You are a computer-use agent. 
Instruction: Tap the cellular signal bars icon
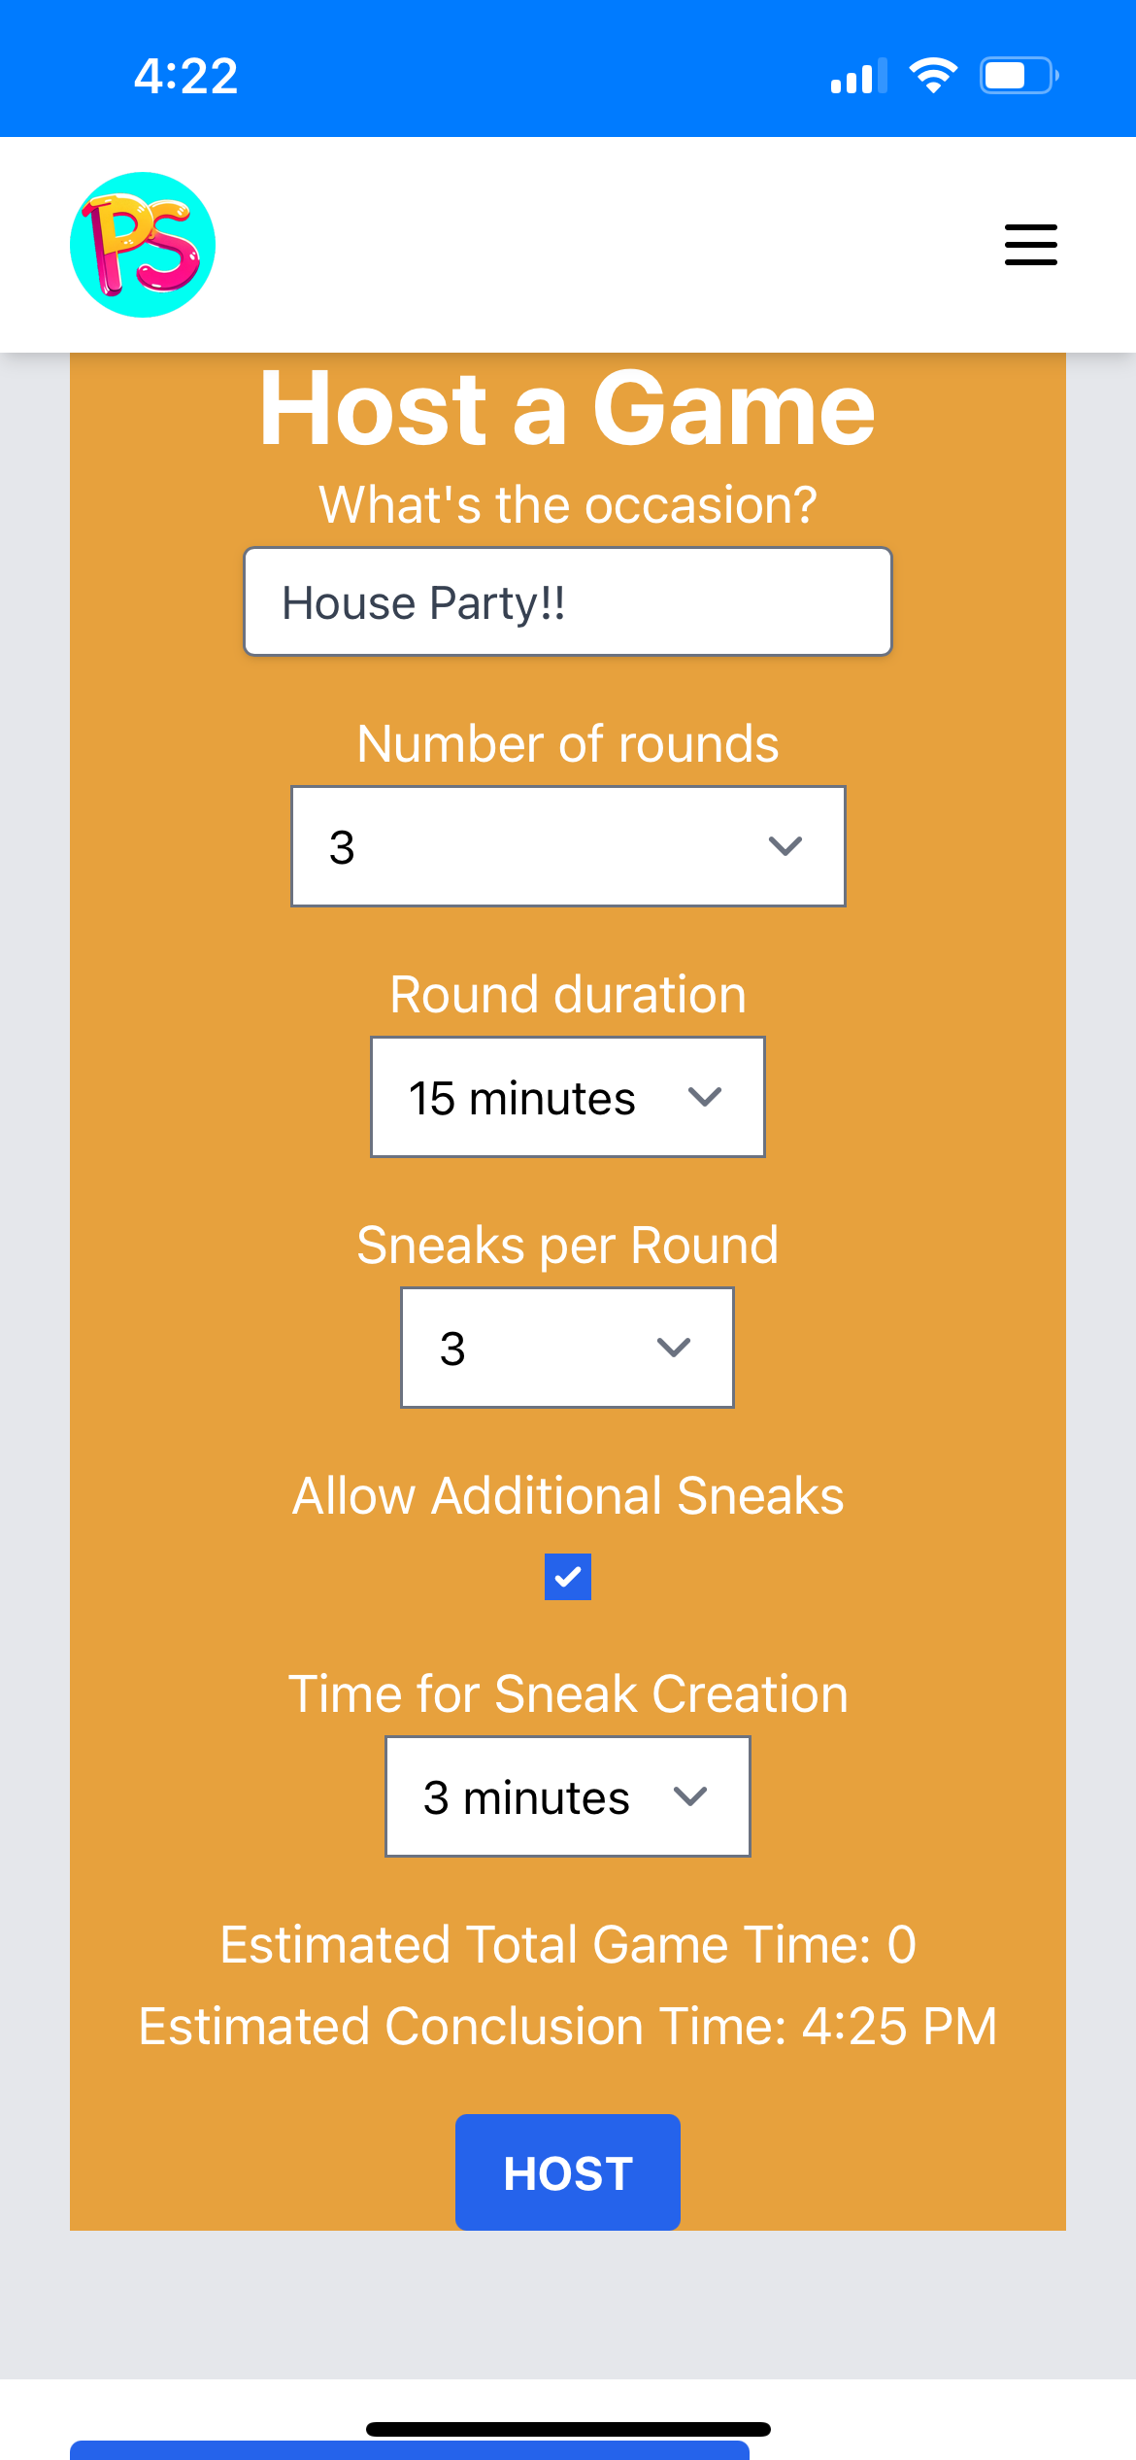[858, 76]
